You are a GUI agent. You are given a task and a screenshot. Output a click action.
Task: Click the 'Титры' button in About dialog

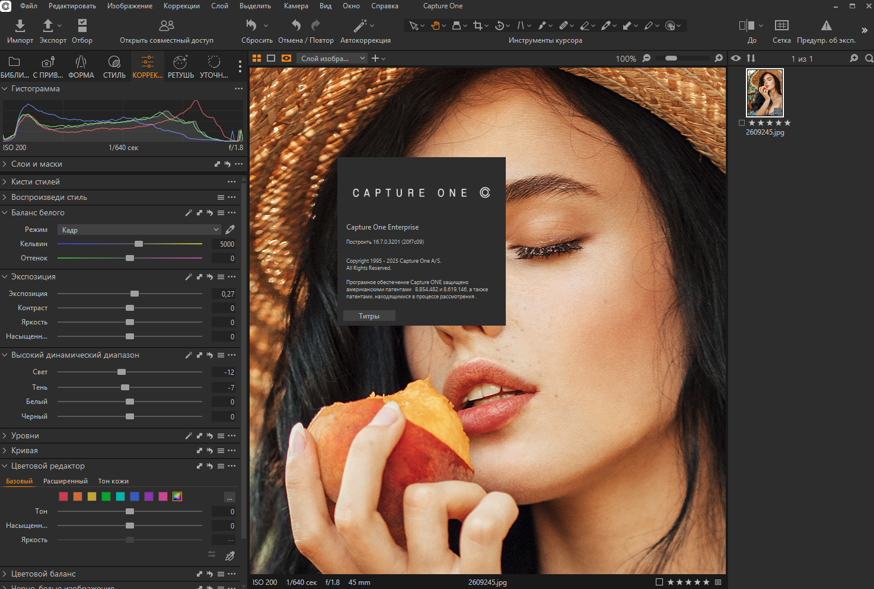coord(369,316)
